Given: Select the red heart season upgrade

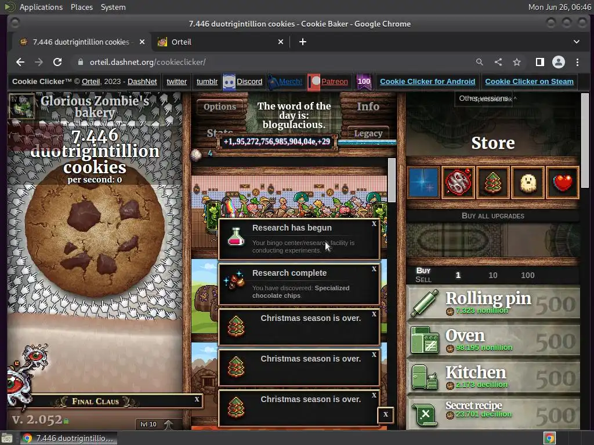Looking at the screenshot, I should pyautogui.click(x=563, y=183).
